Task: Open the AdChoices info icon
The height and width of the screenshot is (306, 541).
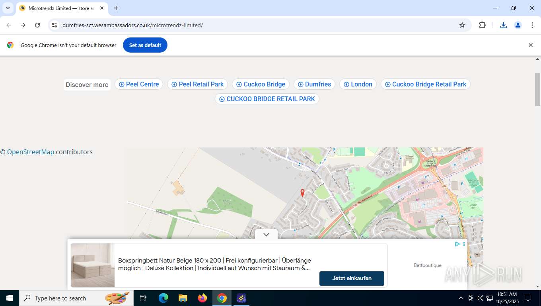Action: (x=457, y=244)
